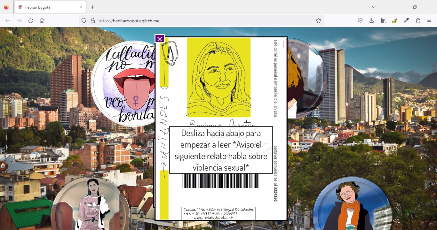The image size is (437, 230).
Task: Open a new tab
Action: [x=93, y=7]
